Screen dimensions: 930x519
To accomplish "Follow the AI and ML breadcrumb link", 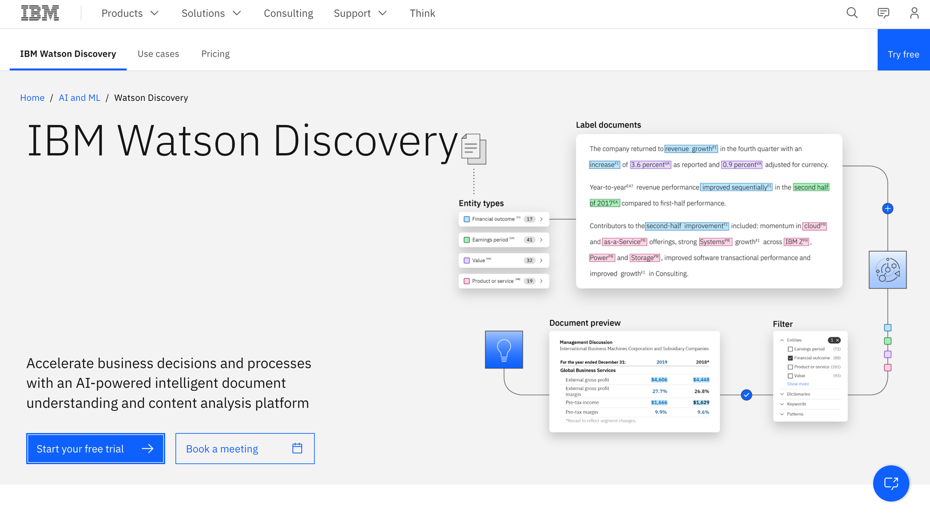I will 80,98.
